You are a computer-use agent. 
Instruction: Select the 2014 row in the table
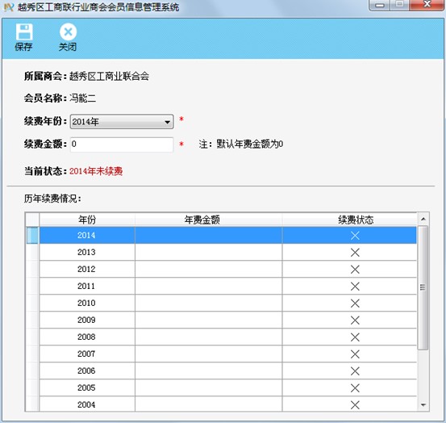(227, 235)
